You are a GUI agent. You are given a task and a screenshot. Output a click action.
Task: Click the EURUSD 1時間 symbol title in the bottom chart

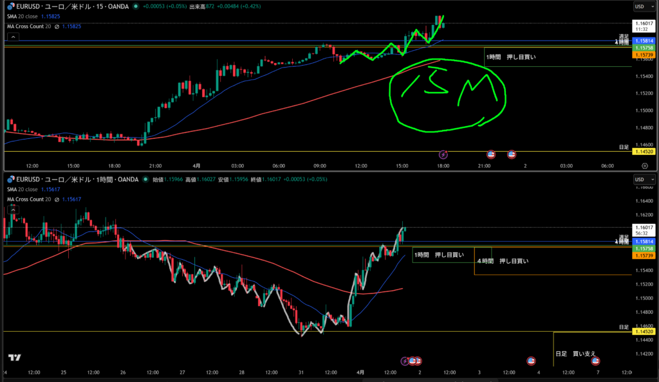coord(71,179)
